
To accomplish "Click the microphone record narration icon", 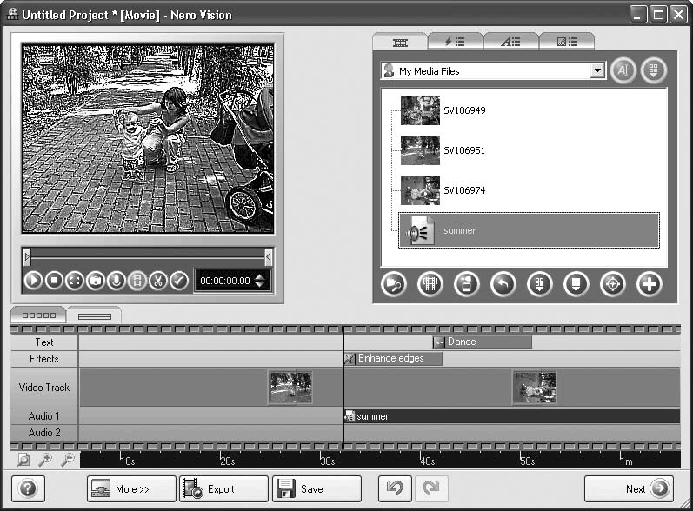I will (116, 281).
